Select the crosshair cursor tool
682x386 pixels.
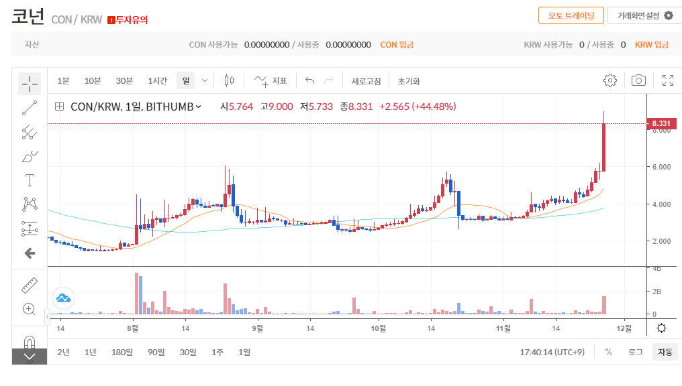30,84
